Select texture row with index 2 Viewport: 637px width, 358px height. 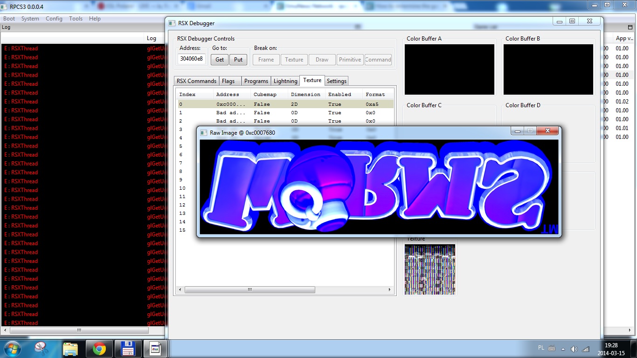click(x=285, y=121)
